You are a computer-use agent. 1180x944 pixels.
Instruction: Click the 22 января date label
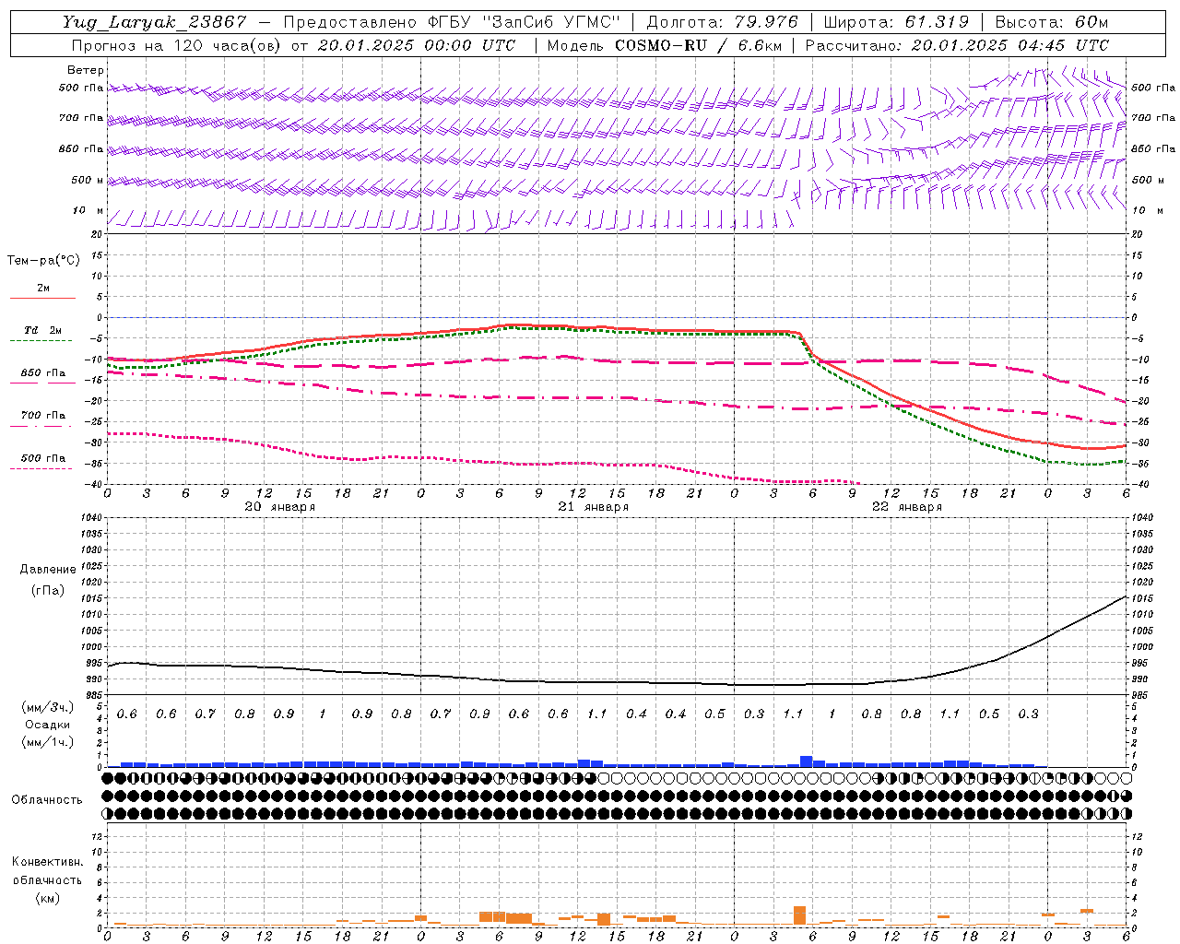tap(907, 507)
